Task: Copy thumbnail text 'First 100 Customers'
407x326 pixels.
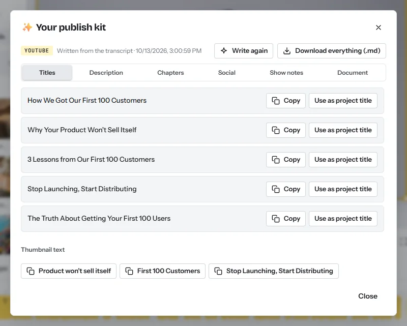Action: [x=162, y=271]
